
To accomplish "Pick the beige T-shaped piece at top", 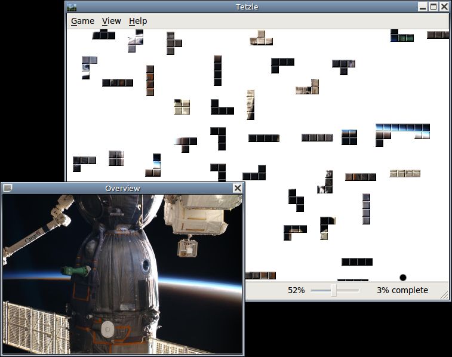I will point(261,38).
